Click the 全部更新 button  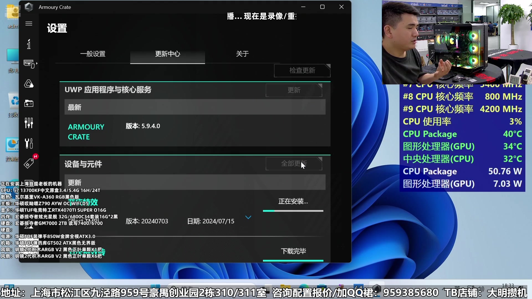(x=294, y=164)
